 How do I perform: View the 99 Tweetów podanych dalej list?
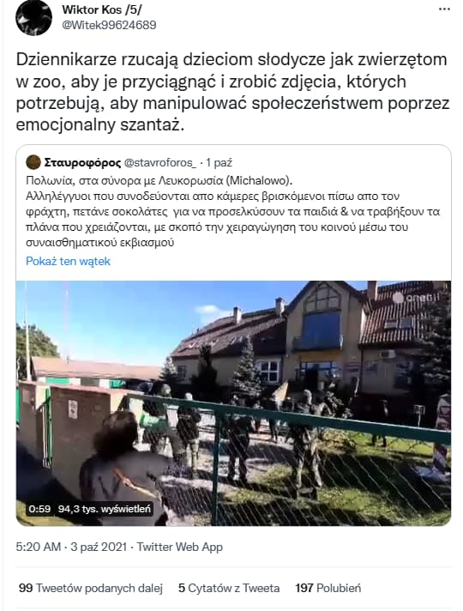[x=90, y=588]
